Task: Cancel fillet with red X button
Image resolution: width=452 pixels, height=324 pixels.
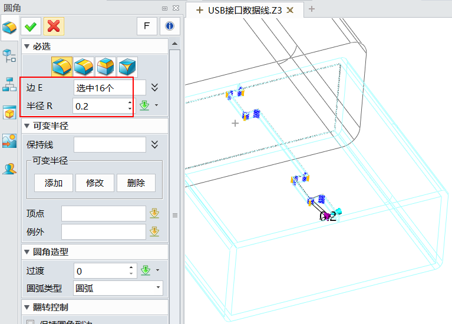Action: [x=54, y=26]
